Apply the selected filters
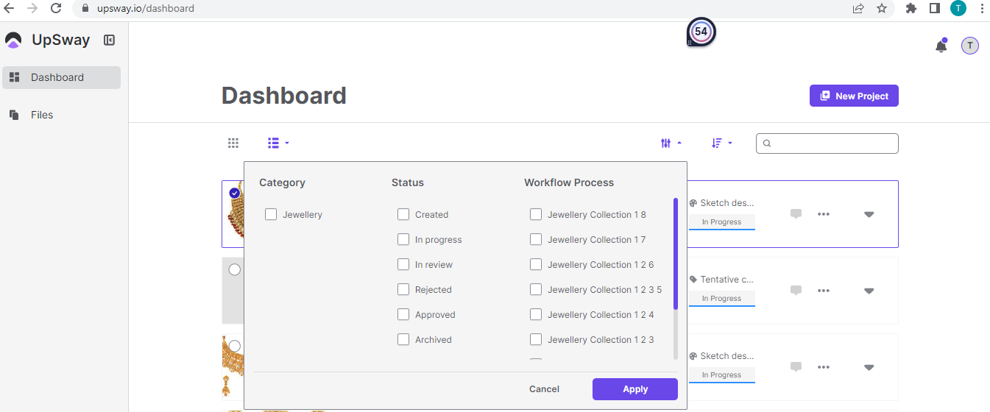This screenshot has width=990, height=412. [634, 389]
